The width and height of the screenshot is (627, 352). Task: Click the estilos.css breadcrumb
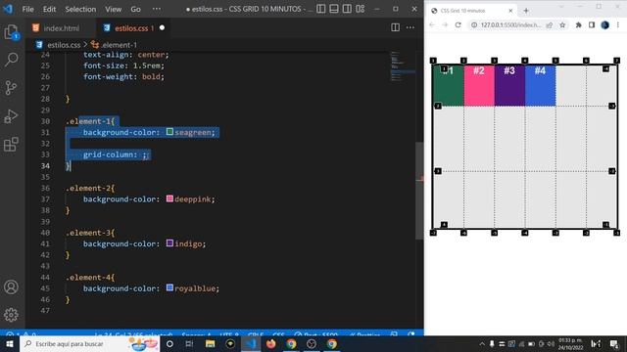[64, 45]
